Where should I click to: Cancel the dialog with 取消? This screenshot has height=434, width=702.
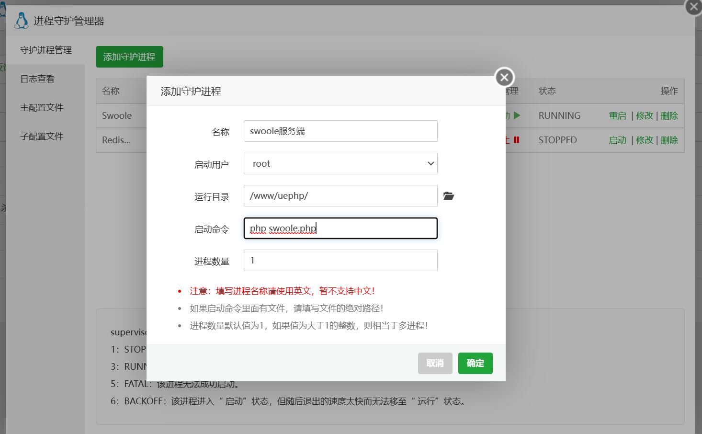435,363
